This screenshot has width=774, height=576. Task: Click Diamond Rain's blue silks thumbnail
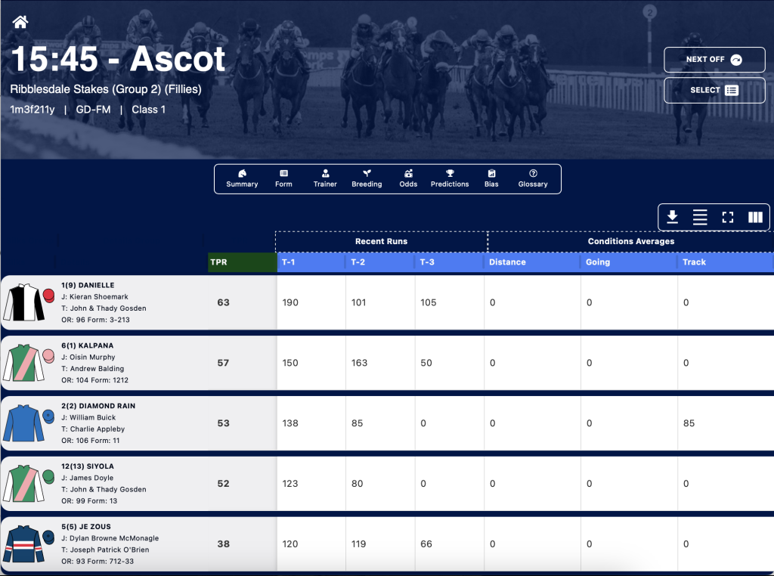click(x=23, y=423)
